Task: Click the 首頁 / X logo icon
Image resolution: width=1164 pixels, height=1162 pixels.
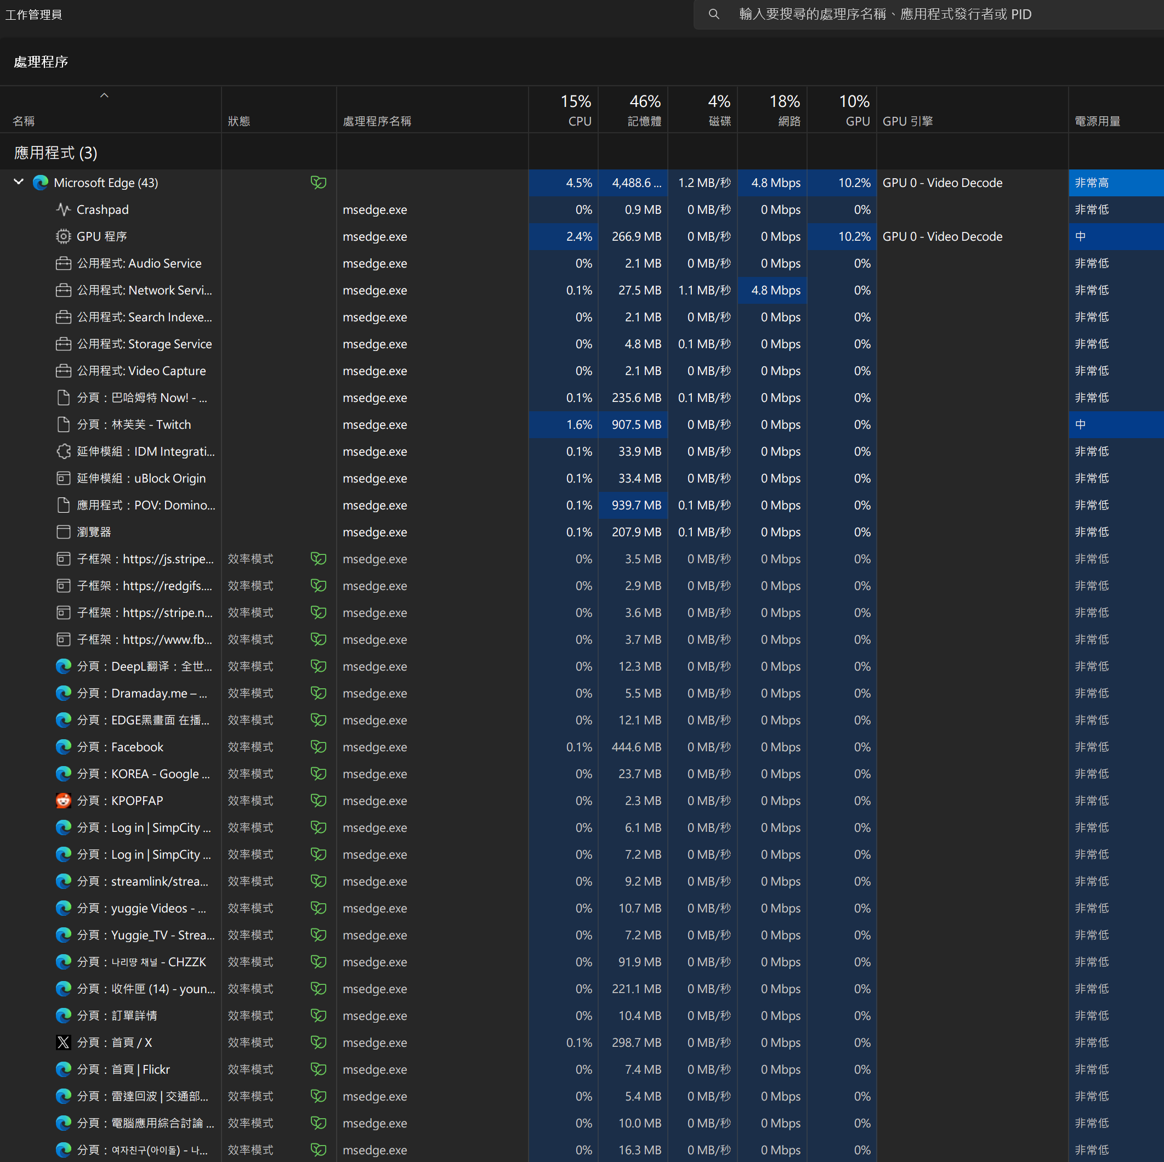Action: [63, 1042]
